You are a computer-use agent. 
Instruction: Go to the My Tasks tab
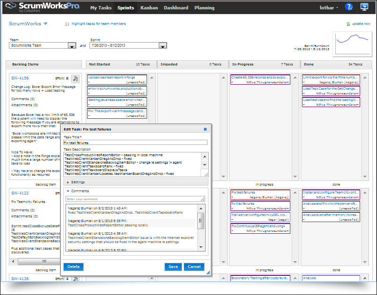(101, 7)
